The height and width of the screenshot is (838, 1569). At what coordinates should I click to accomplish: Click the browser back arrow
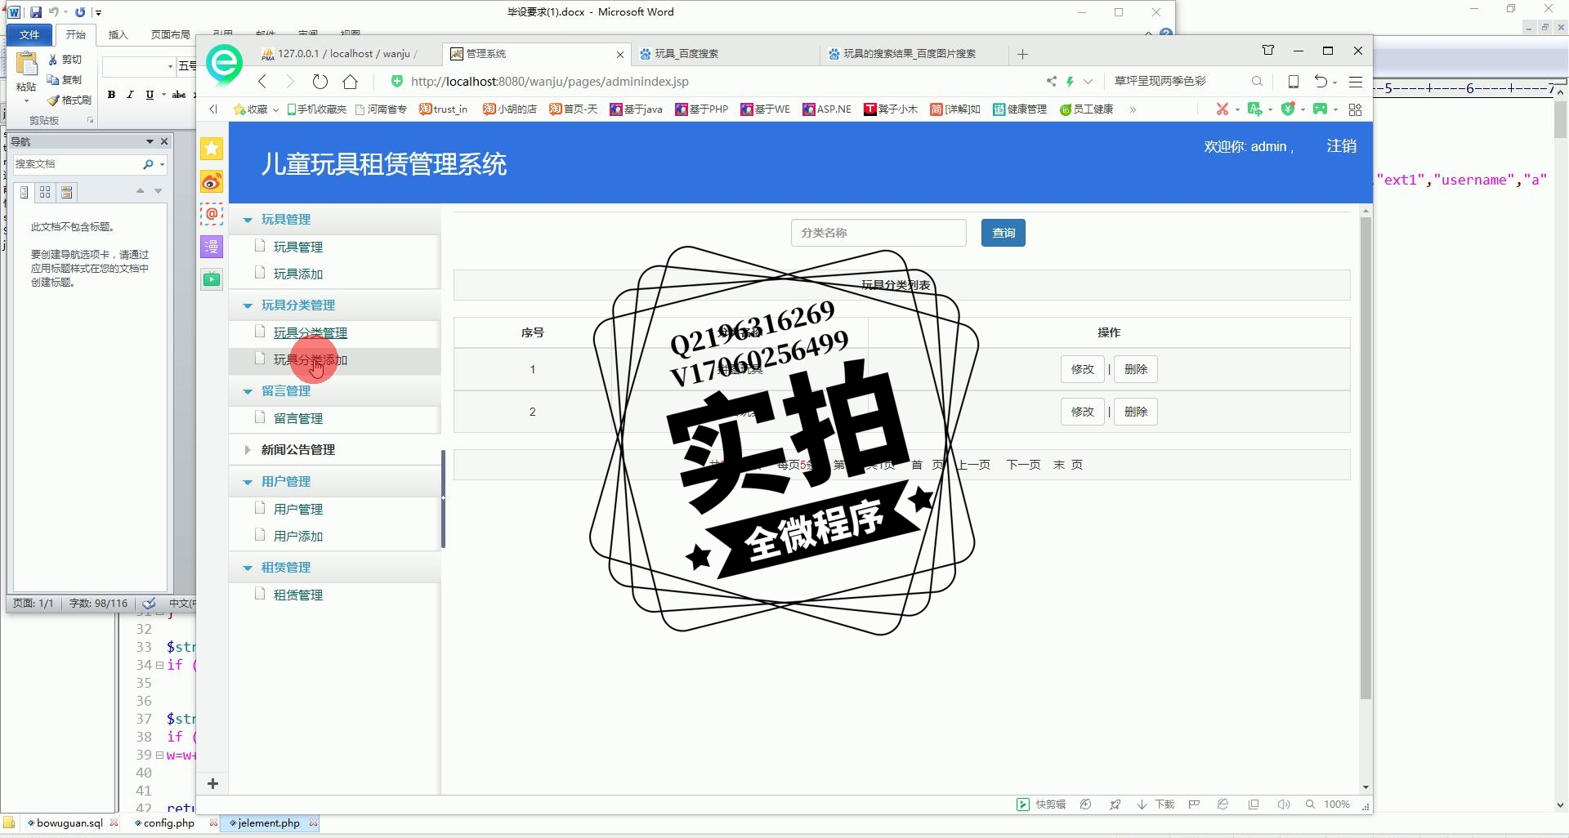262,81
